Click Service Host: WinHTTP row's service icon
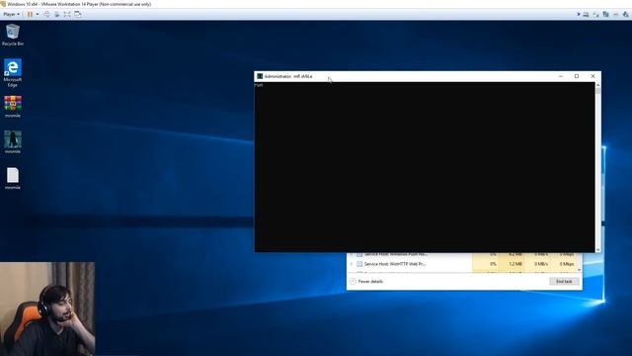Screen dimensions: 632x356 [359, 264]
